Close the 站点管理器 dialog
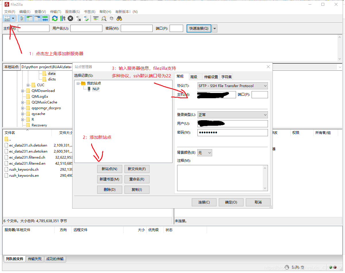 [268, 67]
